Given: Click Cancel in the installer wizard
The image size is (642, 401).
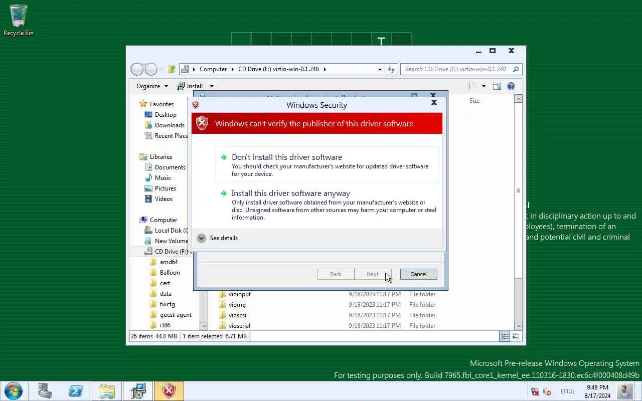Looking at the screenshot, I should (418, 274).
